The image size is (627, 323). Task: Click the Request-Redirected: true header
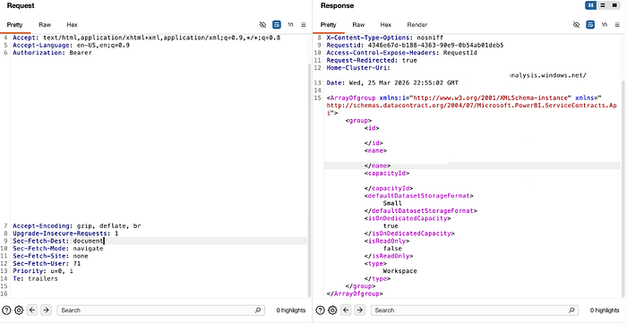pyautogui.click(x=372, y=60)
